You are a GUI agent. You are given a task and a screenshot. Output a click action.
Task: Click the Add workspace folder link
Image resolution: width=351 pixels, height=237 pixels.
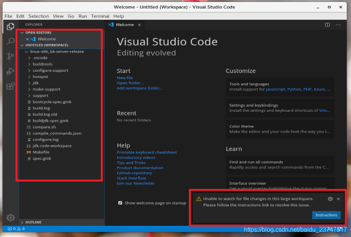pyautogui.click(x=140, y=88)
